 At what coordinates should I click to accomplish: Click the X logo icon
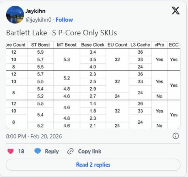click(175, 11)
